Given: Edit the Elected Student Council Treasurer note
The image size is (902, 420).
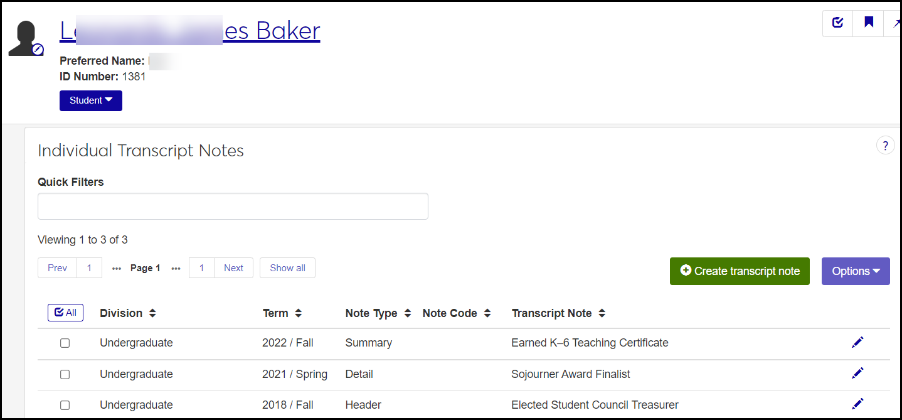Looking at the screenshot, I should pos(857,404).
